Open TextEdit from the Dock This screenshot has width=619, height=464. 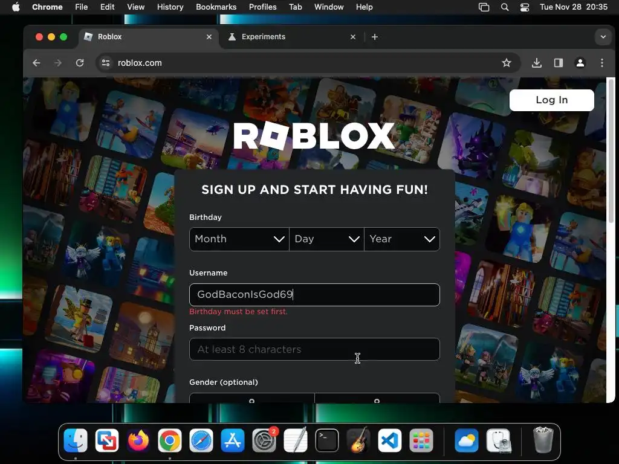(x=295, y=440)
